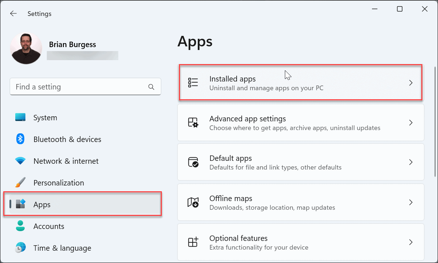Click the Default apps icon

pyautogui.click(x=193, y=162)
